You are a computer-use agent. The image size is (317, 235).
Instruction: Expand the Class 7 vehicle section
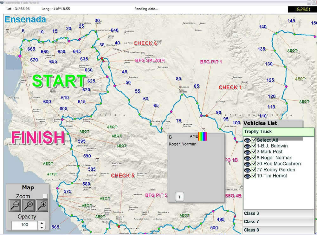tap(279, 222)
